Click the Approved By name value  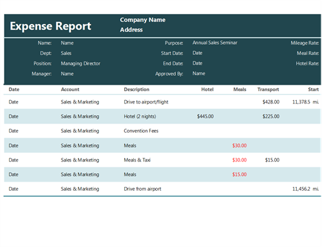(199, 74)
